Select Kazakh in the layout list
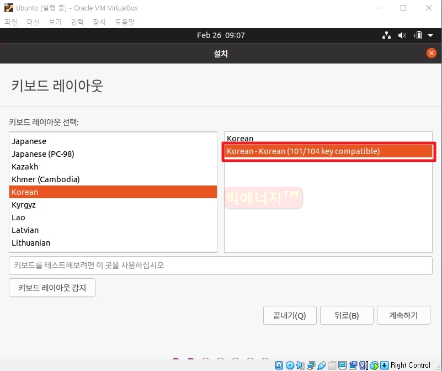 [113, 167]
